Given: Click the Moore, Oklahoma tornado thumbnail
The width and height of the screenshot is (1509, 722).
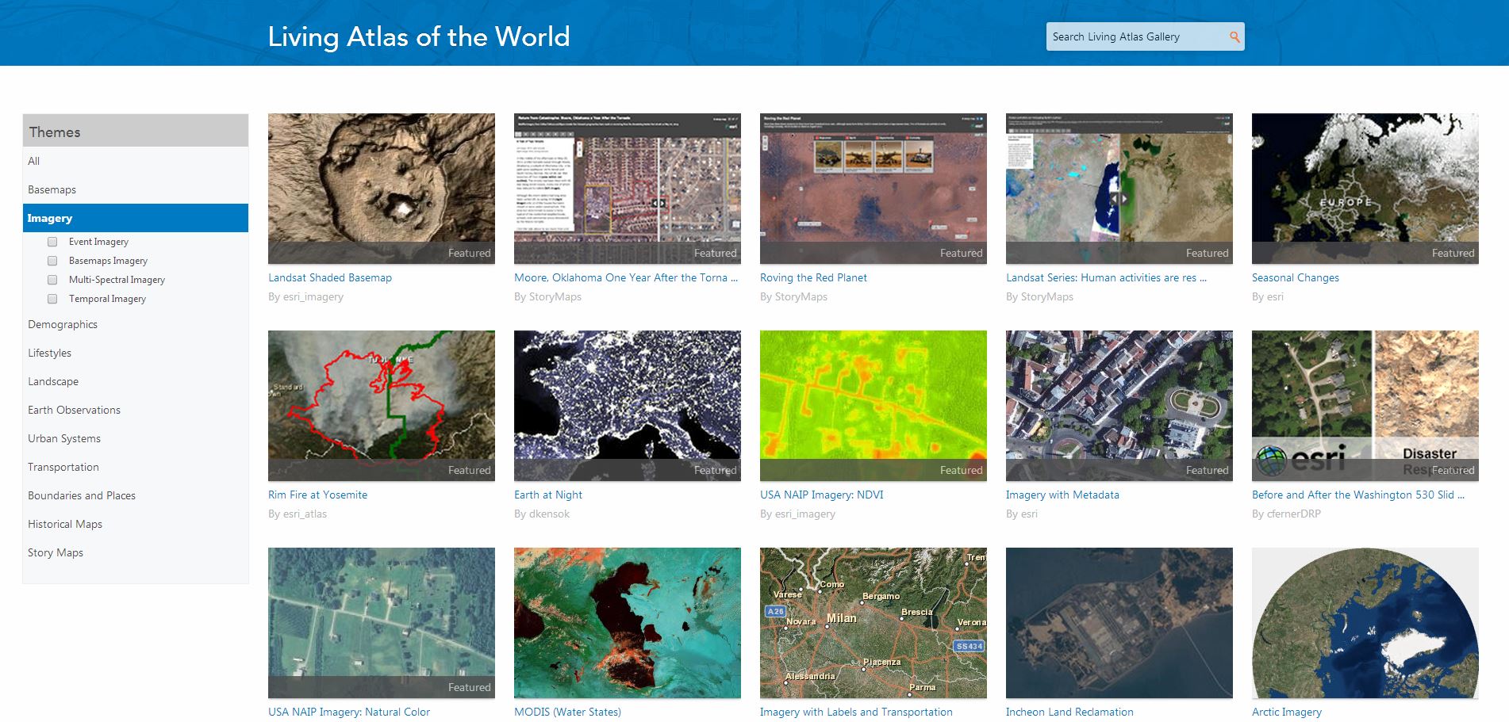Looking at the screenshot, I should (x=628, y=189).
